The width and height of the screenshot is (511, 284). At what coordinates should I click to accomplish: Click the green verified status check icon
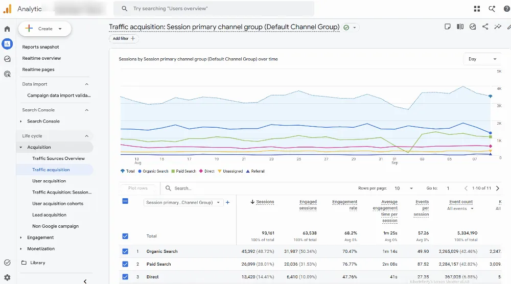click(346, 28)
